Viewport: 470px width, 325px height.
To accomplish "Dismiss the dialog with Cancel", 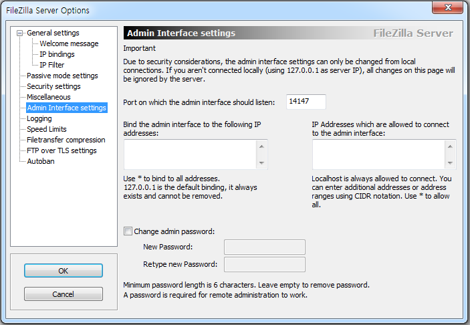I will coord(64,294).
